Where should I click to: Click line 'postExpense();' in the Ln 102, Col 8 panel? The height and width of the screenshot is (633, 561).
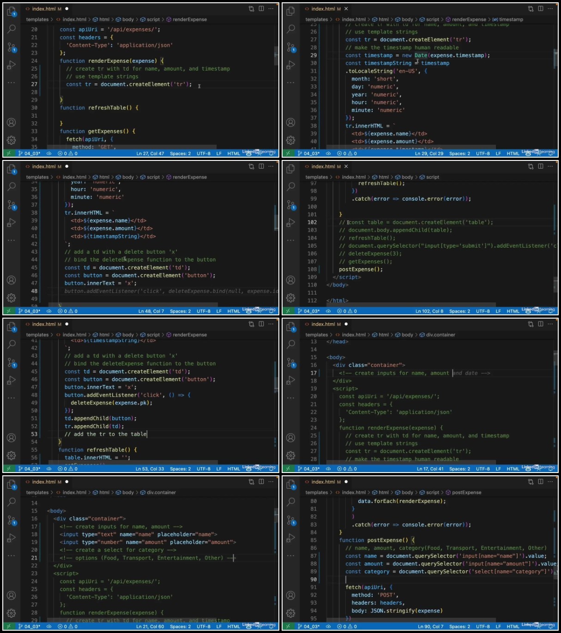[x=361, y=269]
